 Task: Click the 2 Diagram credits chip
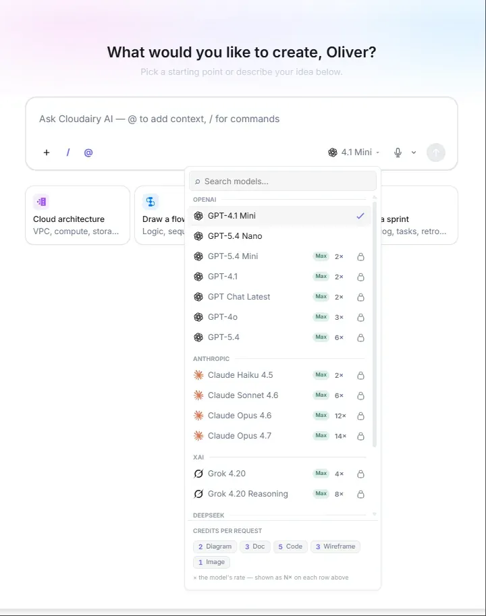(x=215, y=547)
